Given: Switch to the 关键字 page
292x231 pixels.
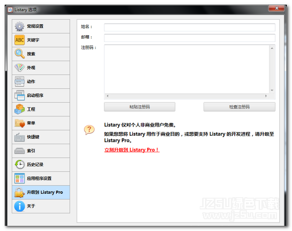Looking at the screenshot, I should 41,40.
